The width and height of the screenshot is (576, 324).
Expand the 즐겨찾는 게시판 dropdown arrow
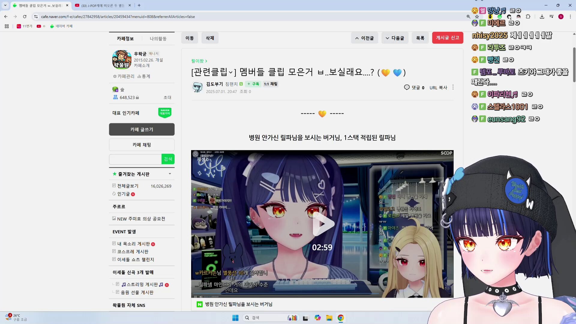tap(170, 174)
